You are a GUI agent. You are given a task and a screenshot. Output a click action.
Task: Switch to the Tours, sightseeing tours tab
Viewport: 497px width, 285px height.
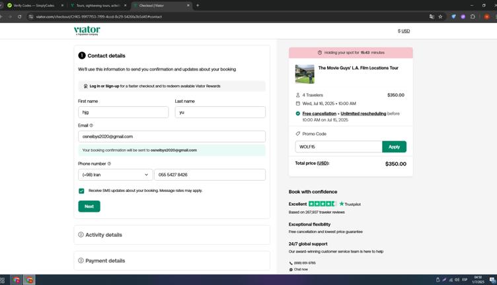click(x=98, y=5)
